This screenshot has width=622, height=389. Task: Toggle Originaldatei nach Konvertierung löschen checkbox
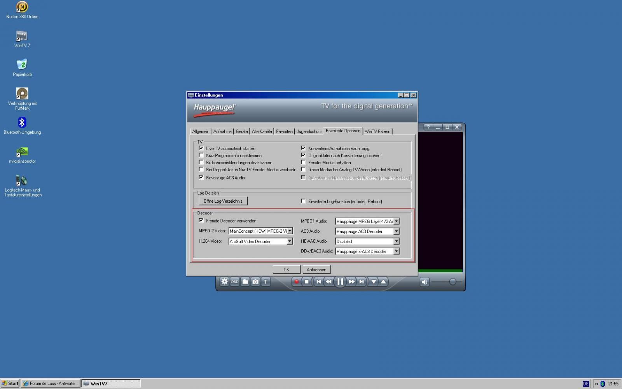tap(303, 155)
